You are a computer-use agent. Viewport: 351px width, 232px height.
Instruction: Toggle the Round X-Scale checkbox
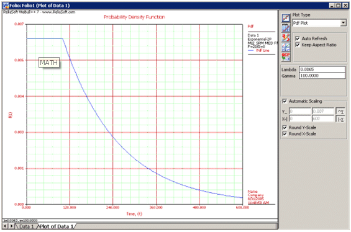pos(285,134)
